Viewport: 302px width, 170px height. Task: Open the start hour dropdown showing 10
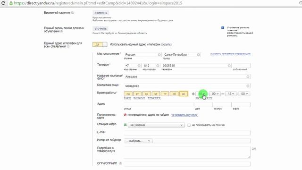pyautogui.click(x=201, y=94)
